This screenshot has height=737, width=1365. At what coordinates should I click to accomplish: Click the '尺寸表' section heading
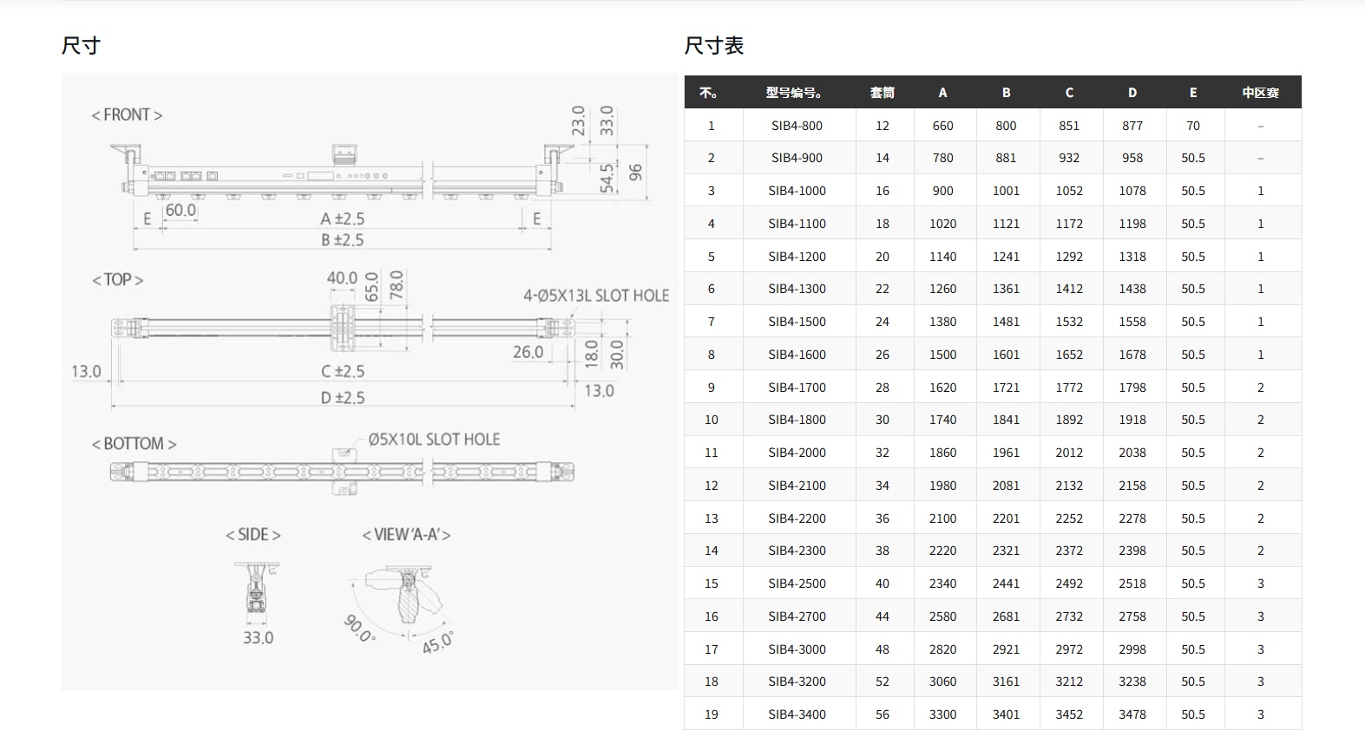[713, 46]
